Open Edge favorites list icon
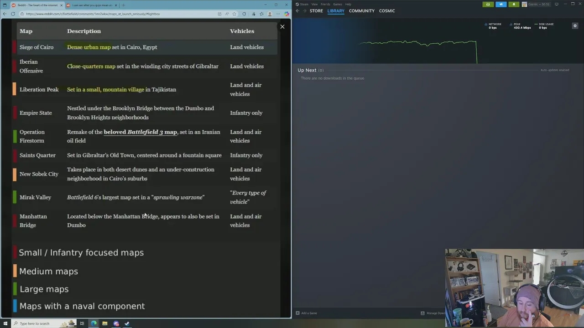The image size is (584, 328). [x=262, y=14]
